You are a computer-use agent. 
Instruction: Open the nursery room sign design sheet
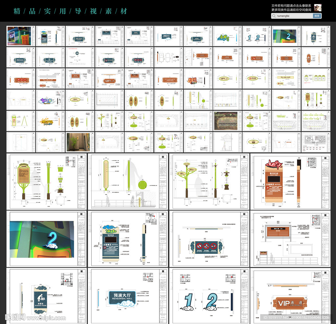(47, 295)
